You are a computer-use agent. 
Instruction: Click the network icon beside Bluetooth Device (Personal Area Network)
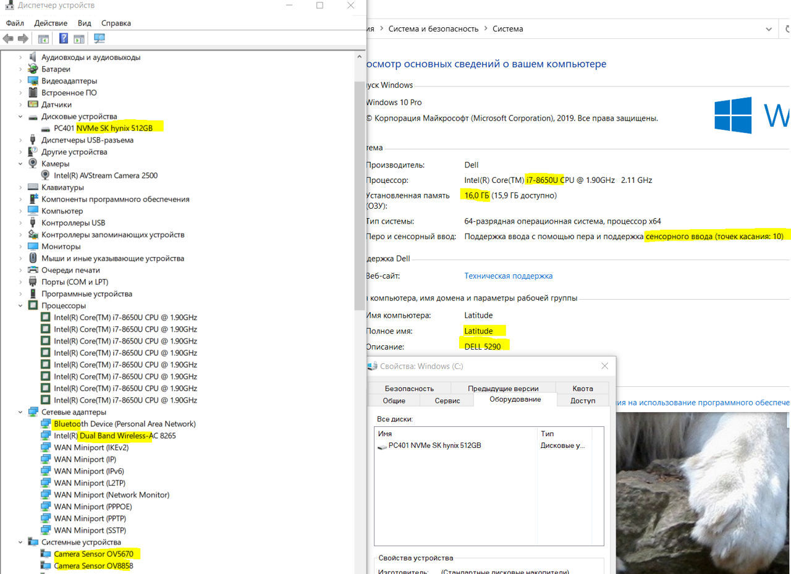46,424
